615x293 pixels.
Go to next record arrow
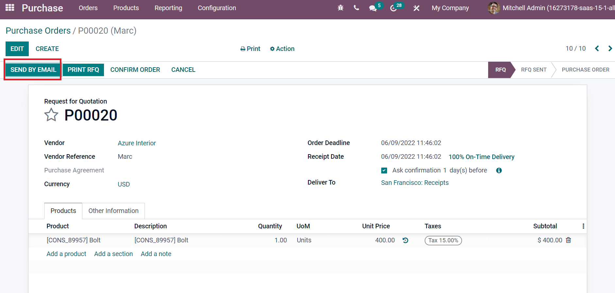click(x=610, y=48)
